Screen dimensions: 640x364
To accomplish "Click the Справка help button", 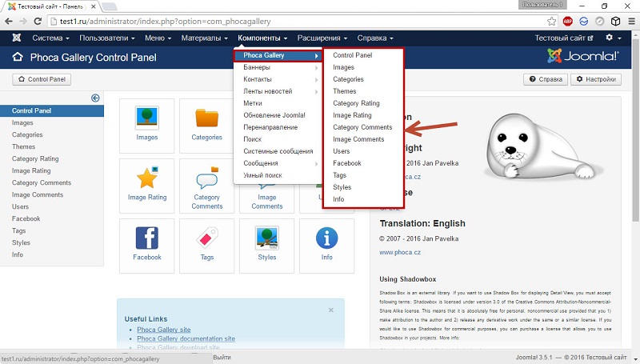I will [546, 79].
